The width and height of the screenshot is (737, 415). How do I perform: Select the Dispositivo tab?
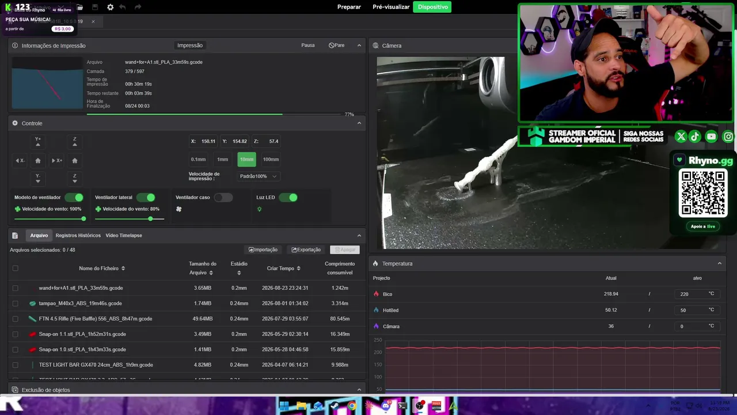432,7
